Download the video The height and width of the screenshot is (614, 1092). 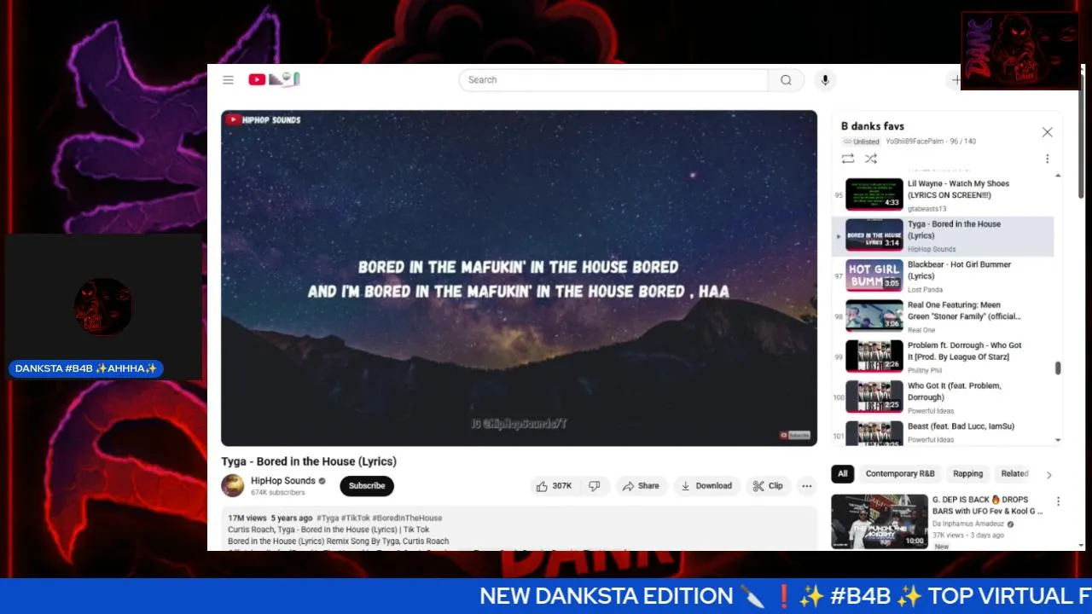pos(706,486)
